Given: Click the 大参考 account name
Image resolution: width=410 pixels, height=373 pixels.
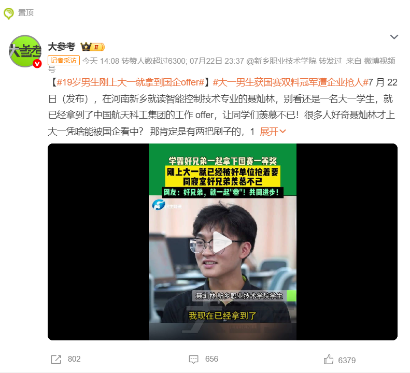Looking at the screenshot, I should tap(62, 47).
